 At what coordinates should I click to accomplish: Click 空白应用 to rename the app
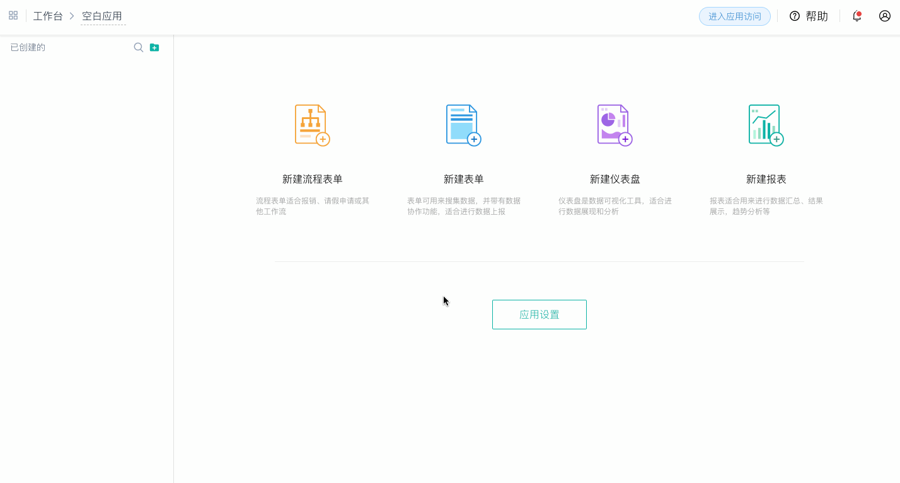point(101,16)
